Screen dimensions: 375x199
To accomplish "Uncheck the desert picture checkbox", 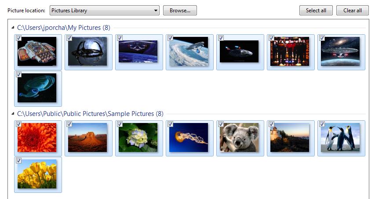I will [x=69, y=124].
